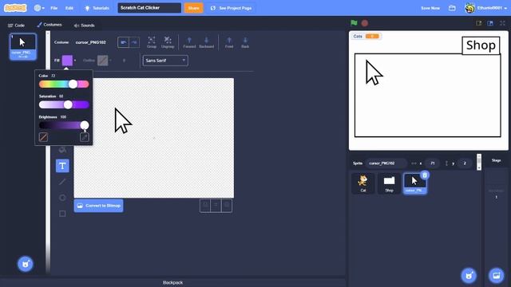The width and height of the screenshot is (511, 287).
Task: Switch to the Code tab
Action: (16, 26)
